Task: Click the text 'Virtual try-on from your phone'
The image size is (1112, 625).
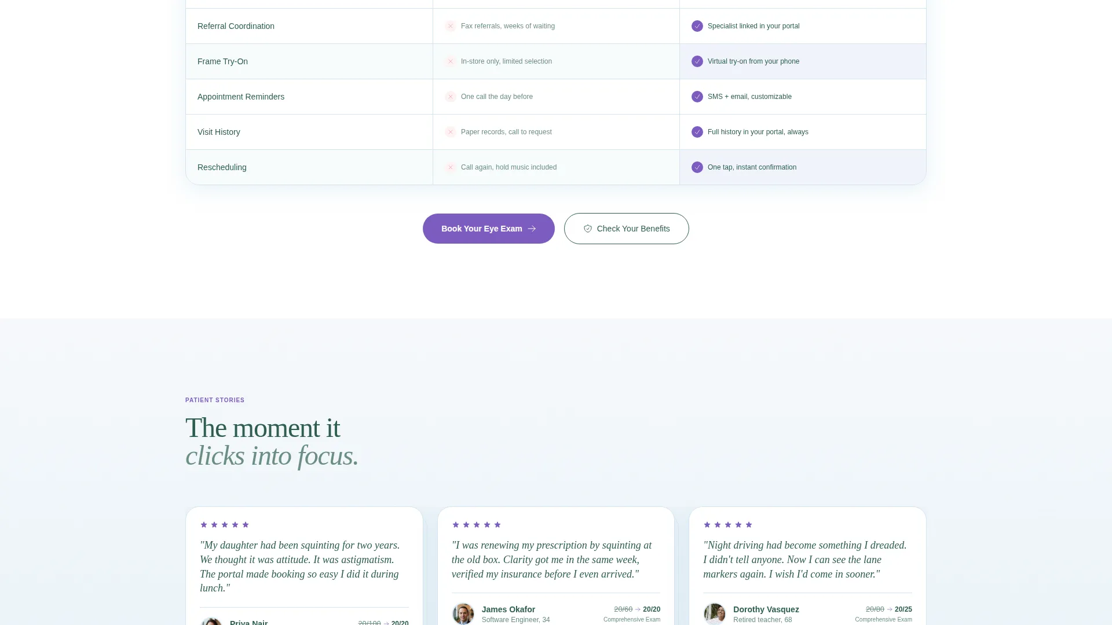Action: pos(753,61)
